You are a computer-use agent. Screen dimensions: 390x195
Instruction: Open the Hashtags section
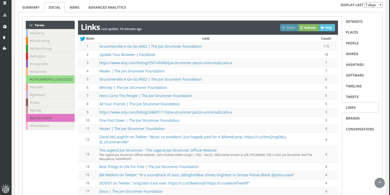coord(355,65)
